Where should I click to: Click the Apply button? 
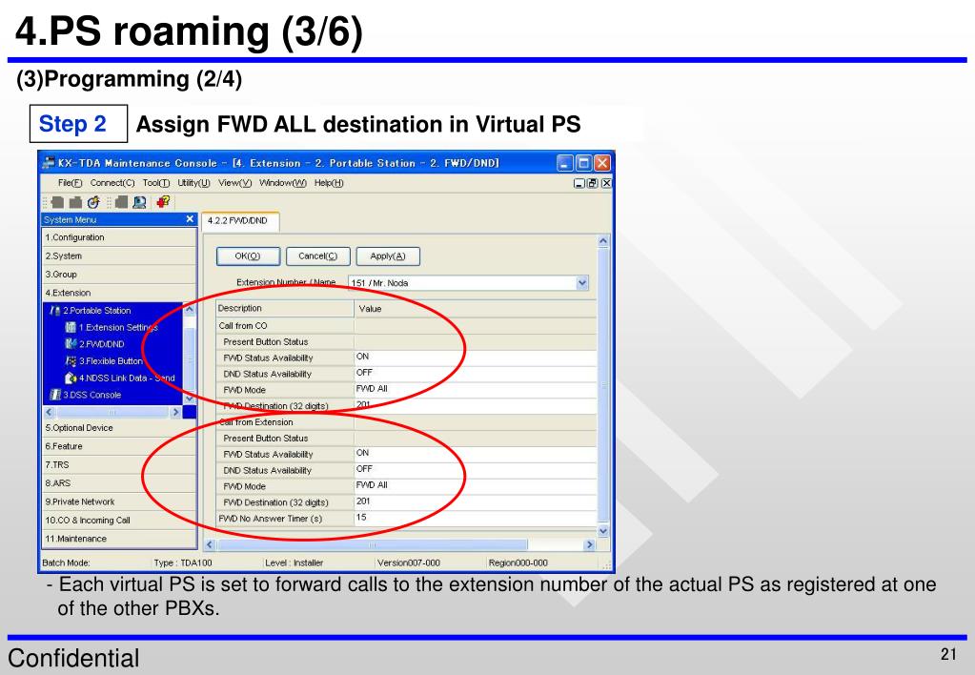point(387,256)
